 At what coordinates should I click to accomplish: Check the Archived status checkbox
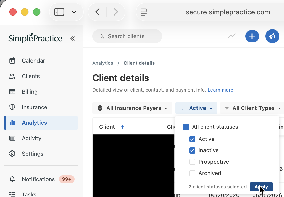pyautogui.click(x=192, y=173)
